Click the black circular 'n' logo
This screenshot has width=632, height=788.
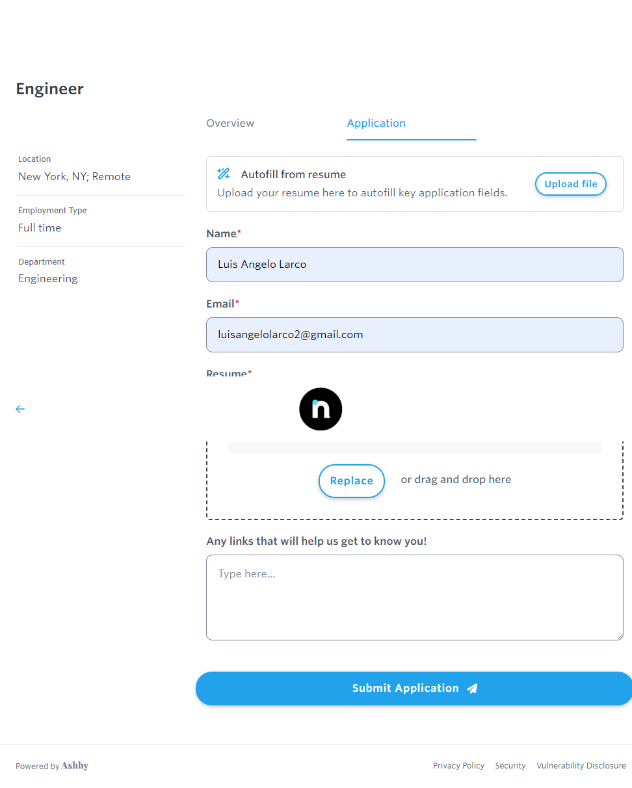coord(321,409)
